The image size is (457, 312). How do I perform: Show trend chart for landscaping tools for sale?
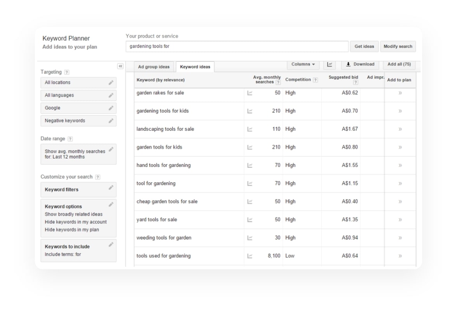coord(250,129)
